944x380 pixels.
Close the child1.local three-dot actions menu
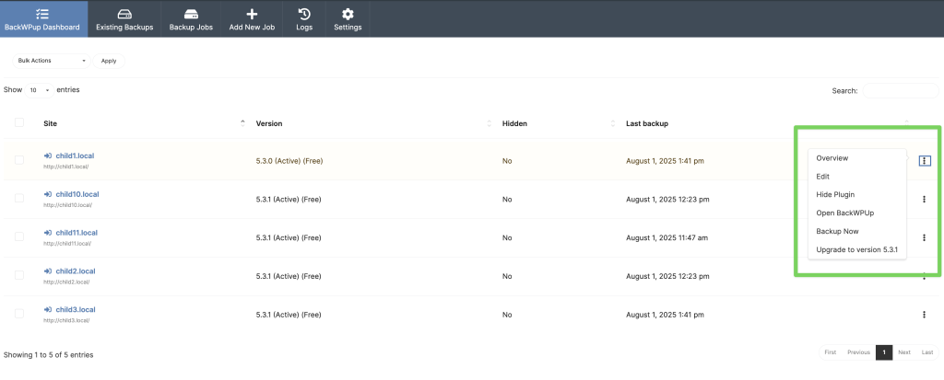tap(925, 160)
